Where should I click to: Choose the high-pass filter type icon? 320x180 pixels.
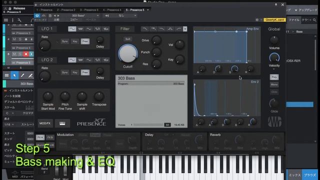click(x=178, y=29)
